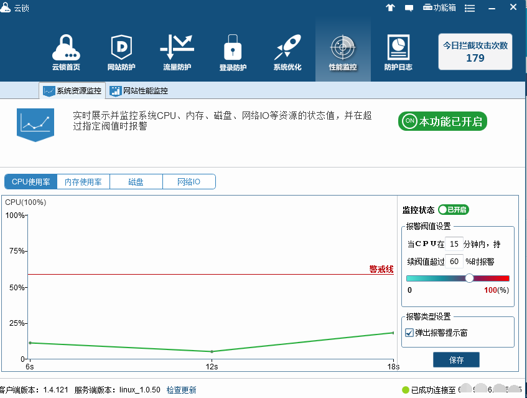Viewport: 527px width, 398px height.
Task: Click the 15 minutes input field
Action: pos(455,244)
